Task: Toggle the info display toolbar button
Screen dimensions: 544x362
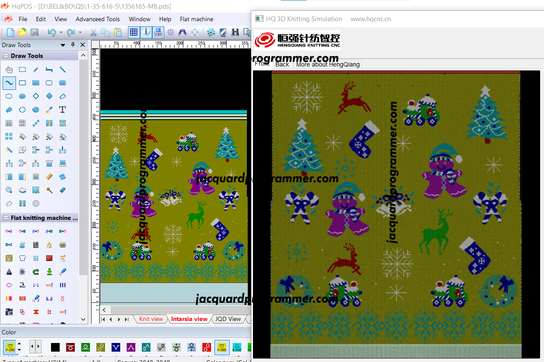Action: click(146, 32)
